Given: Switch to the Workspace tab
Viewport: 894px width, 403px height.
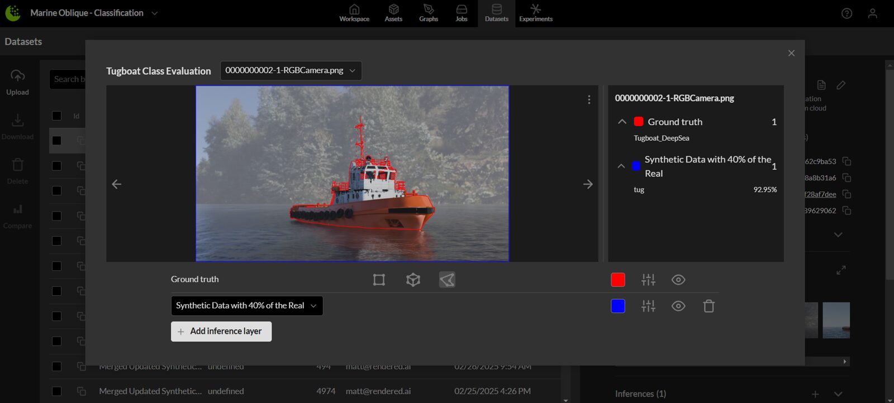Looking at the screenshot, I should 354,13.
